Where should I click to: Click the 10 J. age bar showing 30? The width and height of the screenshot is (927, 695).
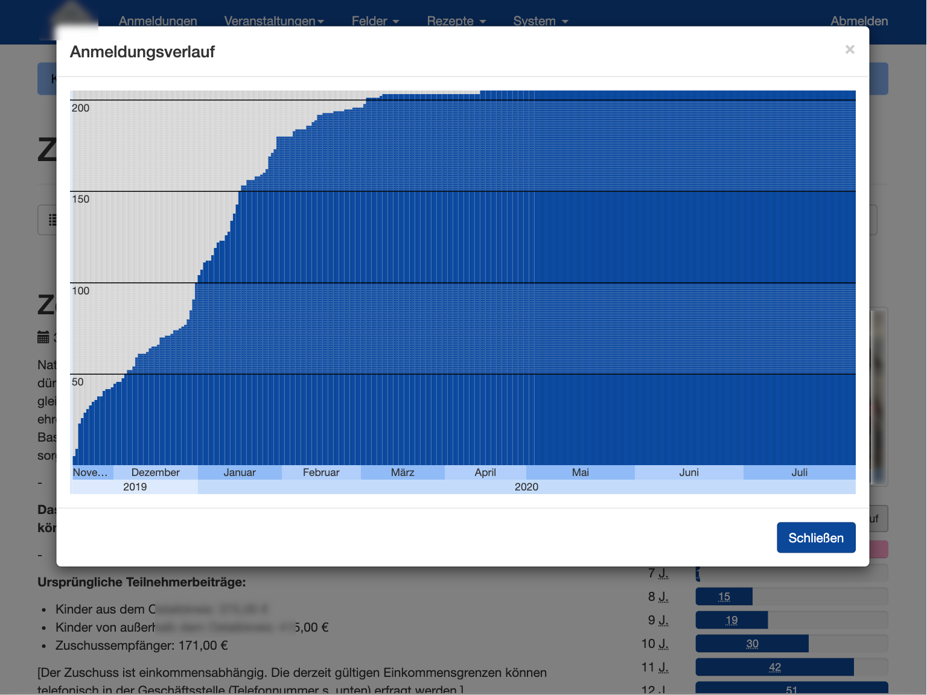tap(752, 644)
